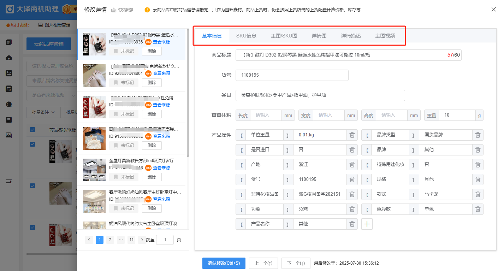Remove the 品牌类型 attribute with its trash icon
Screen dimensions: 504x271
click(x=478, y=135)
